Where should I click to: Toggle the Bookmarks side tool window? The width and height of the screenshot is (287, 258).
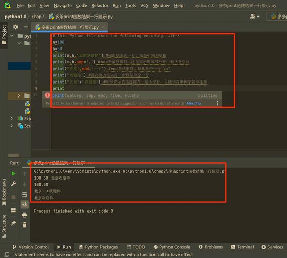point(4,192)
